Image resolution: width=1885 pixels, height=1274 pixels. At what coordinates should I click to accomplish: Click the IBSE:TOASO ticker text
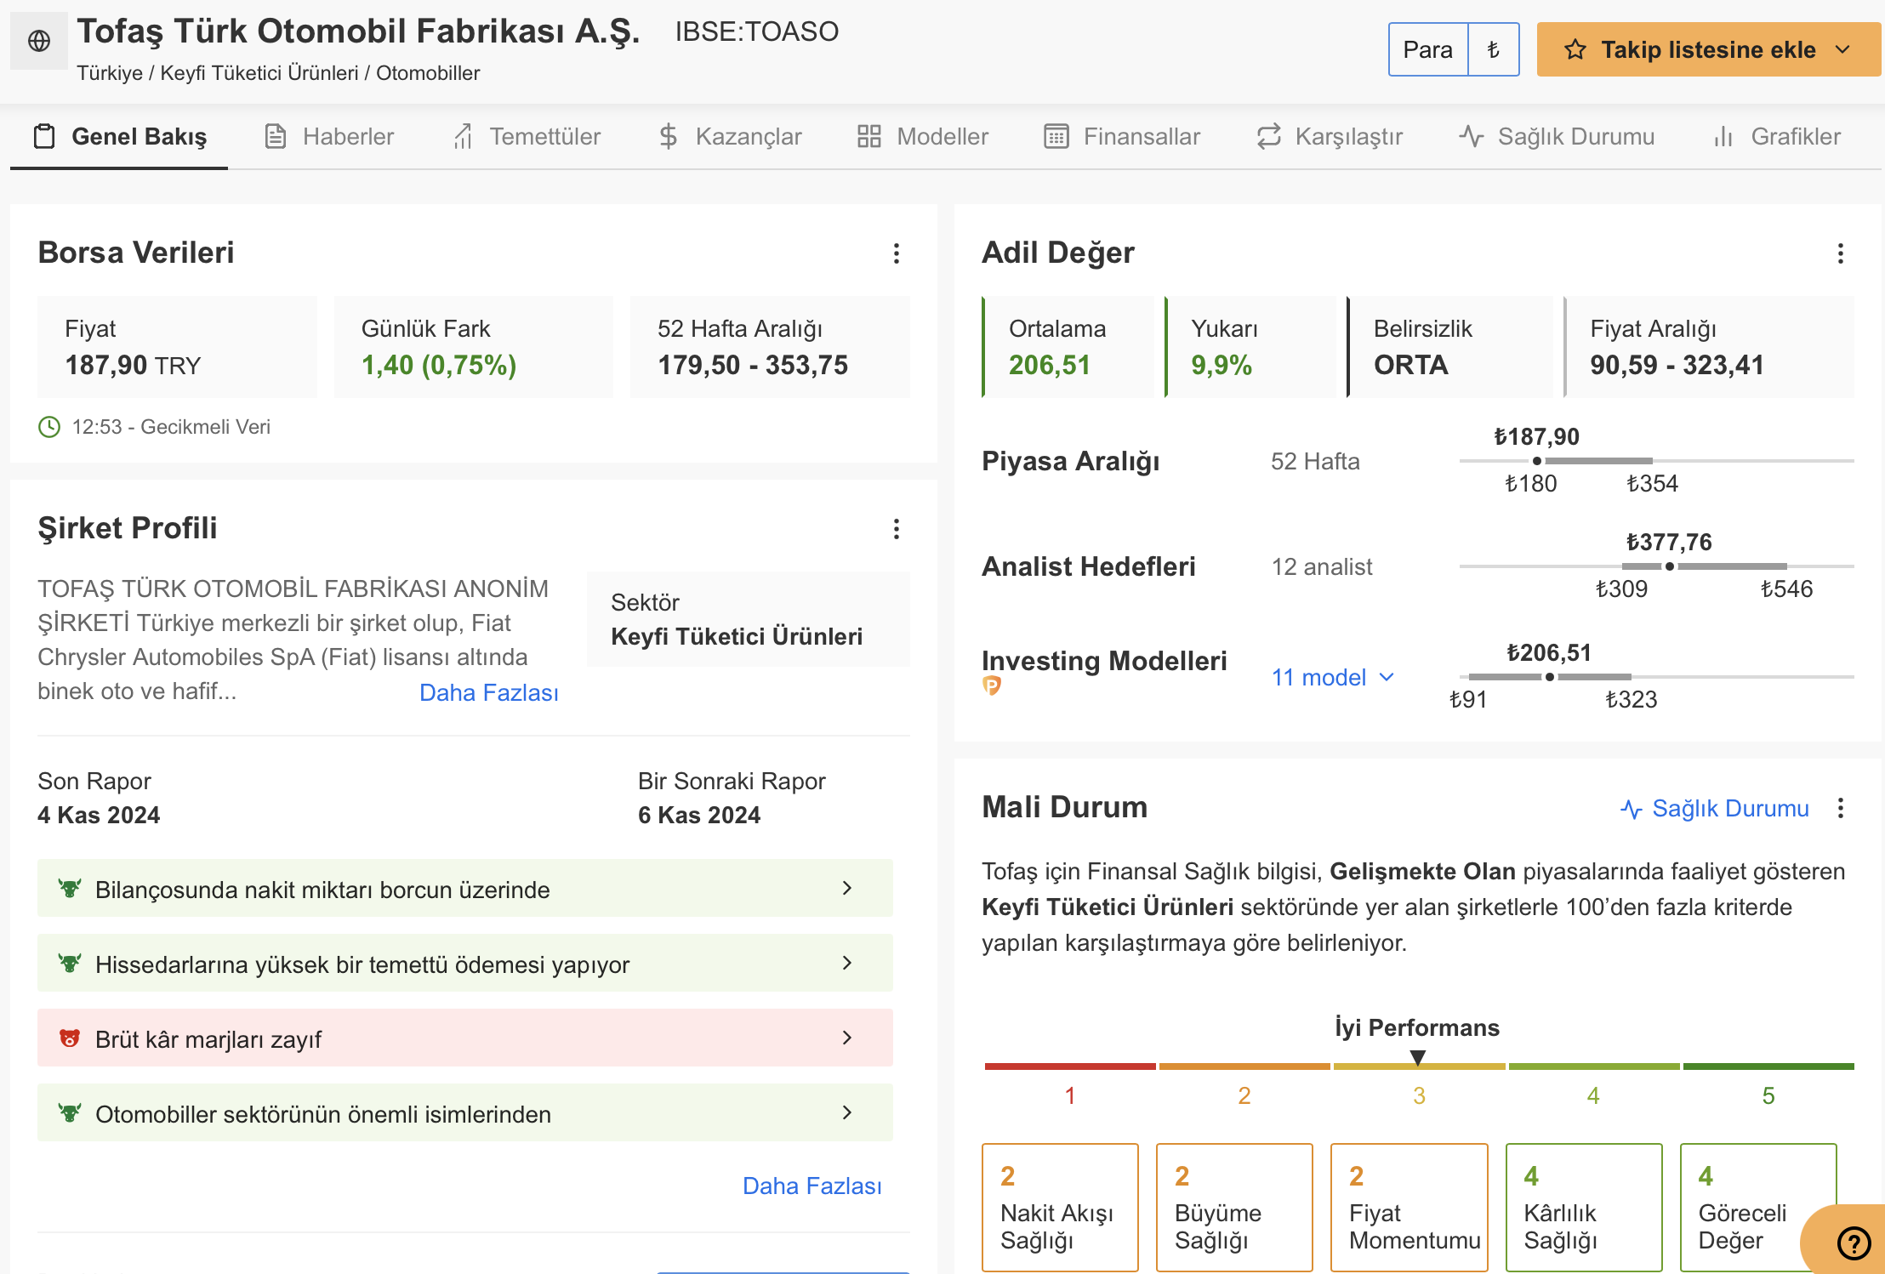click(x=757, y=31)
